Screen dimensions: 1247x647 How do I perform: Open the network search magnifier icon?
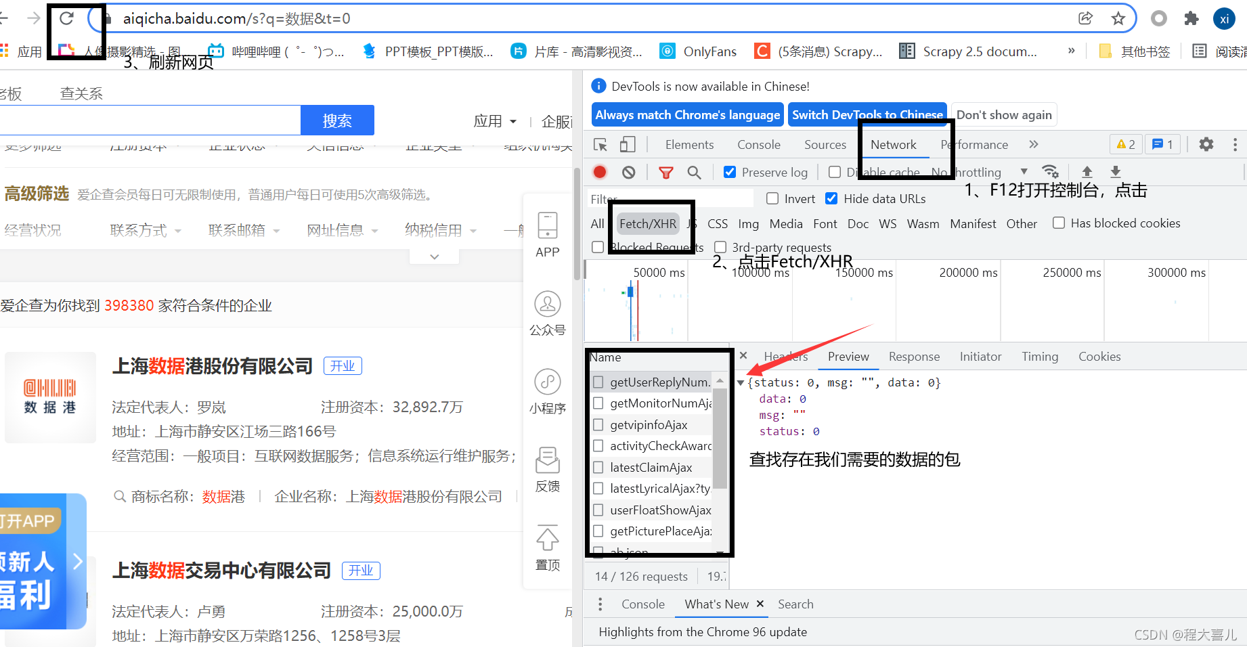[694, 173]
